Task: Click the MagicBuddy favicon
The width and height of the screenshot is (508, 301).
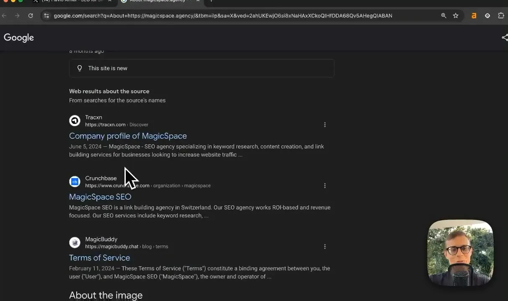Action: point(75,242)
